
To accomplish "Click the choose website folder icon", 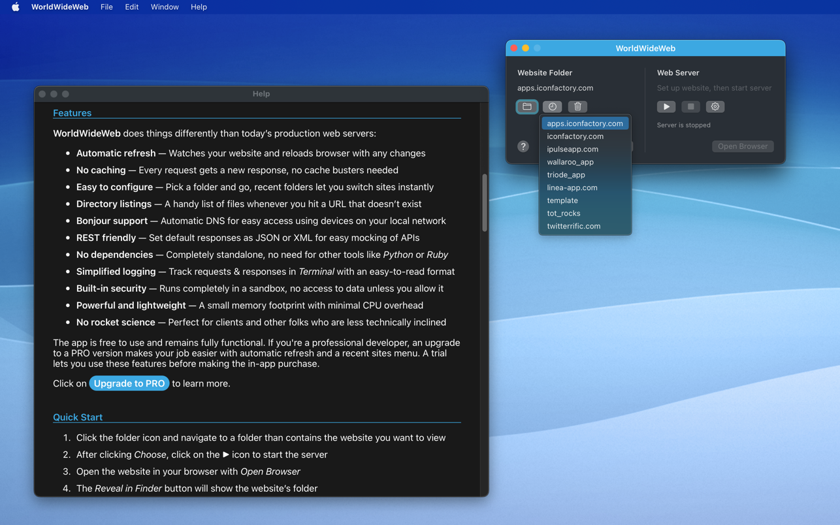I will pos(527,106).
